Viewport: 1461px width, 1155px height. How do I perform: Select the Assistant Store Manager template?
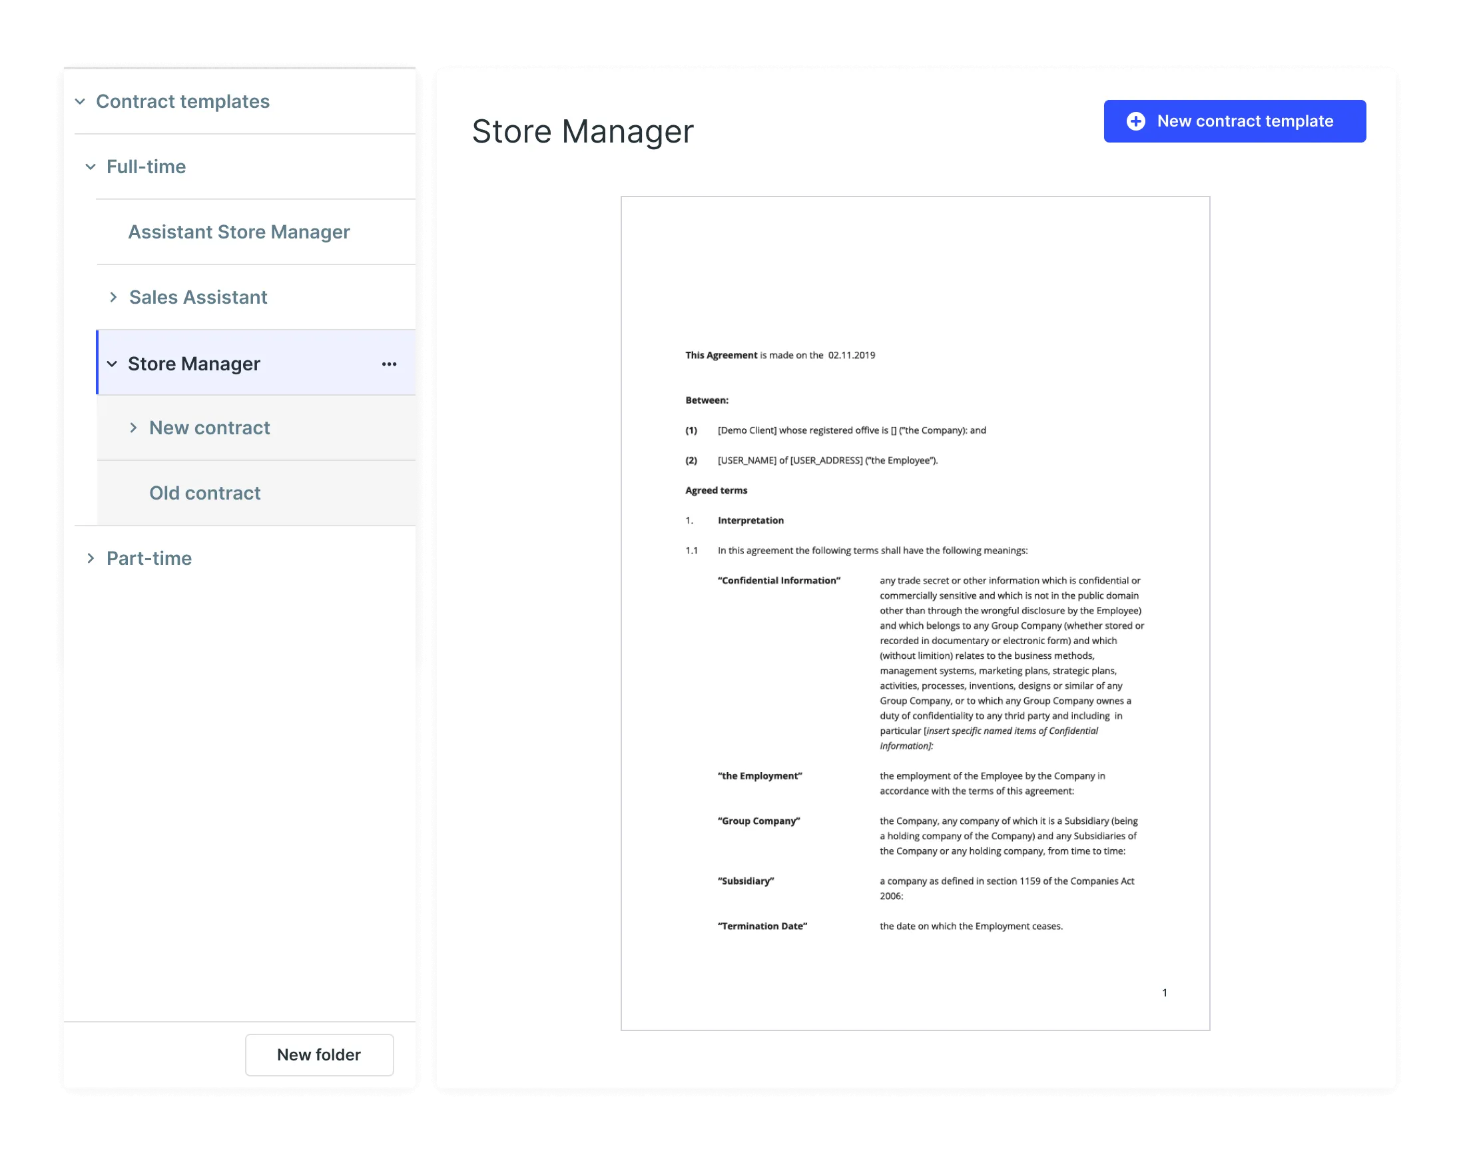[x=240, y=232]
